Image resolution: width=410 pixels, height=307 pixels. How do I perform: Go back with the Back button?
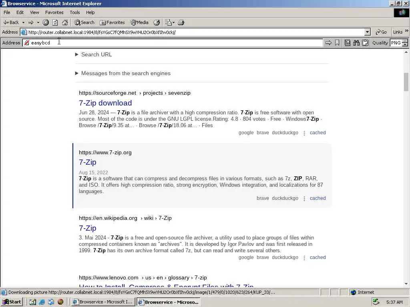pyautogui.click(x=11, y=22)
